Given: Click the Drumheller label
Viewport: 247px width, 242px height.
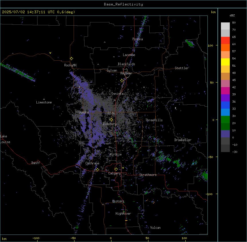Looking at the screenshot, I should pos(183,140).
